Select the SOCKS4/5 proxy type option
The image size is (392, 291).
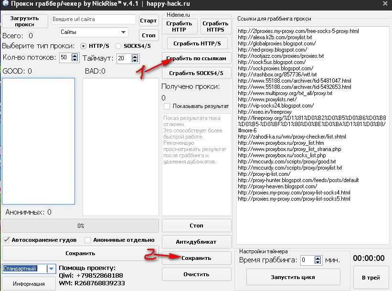click(120, 46)
